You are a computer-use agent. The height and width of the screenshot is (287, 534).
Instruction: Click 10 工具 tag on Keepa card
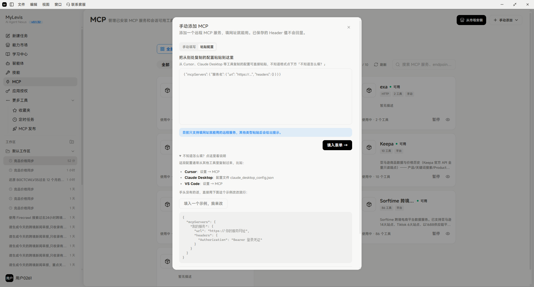coord(386,151)
